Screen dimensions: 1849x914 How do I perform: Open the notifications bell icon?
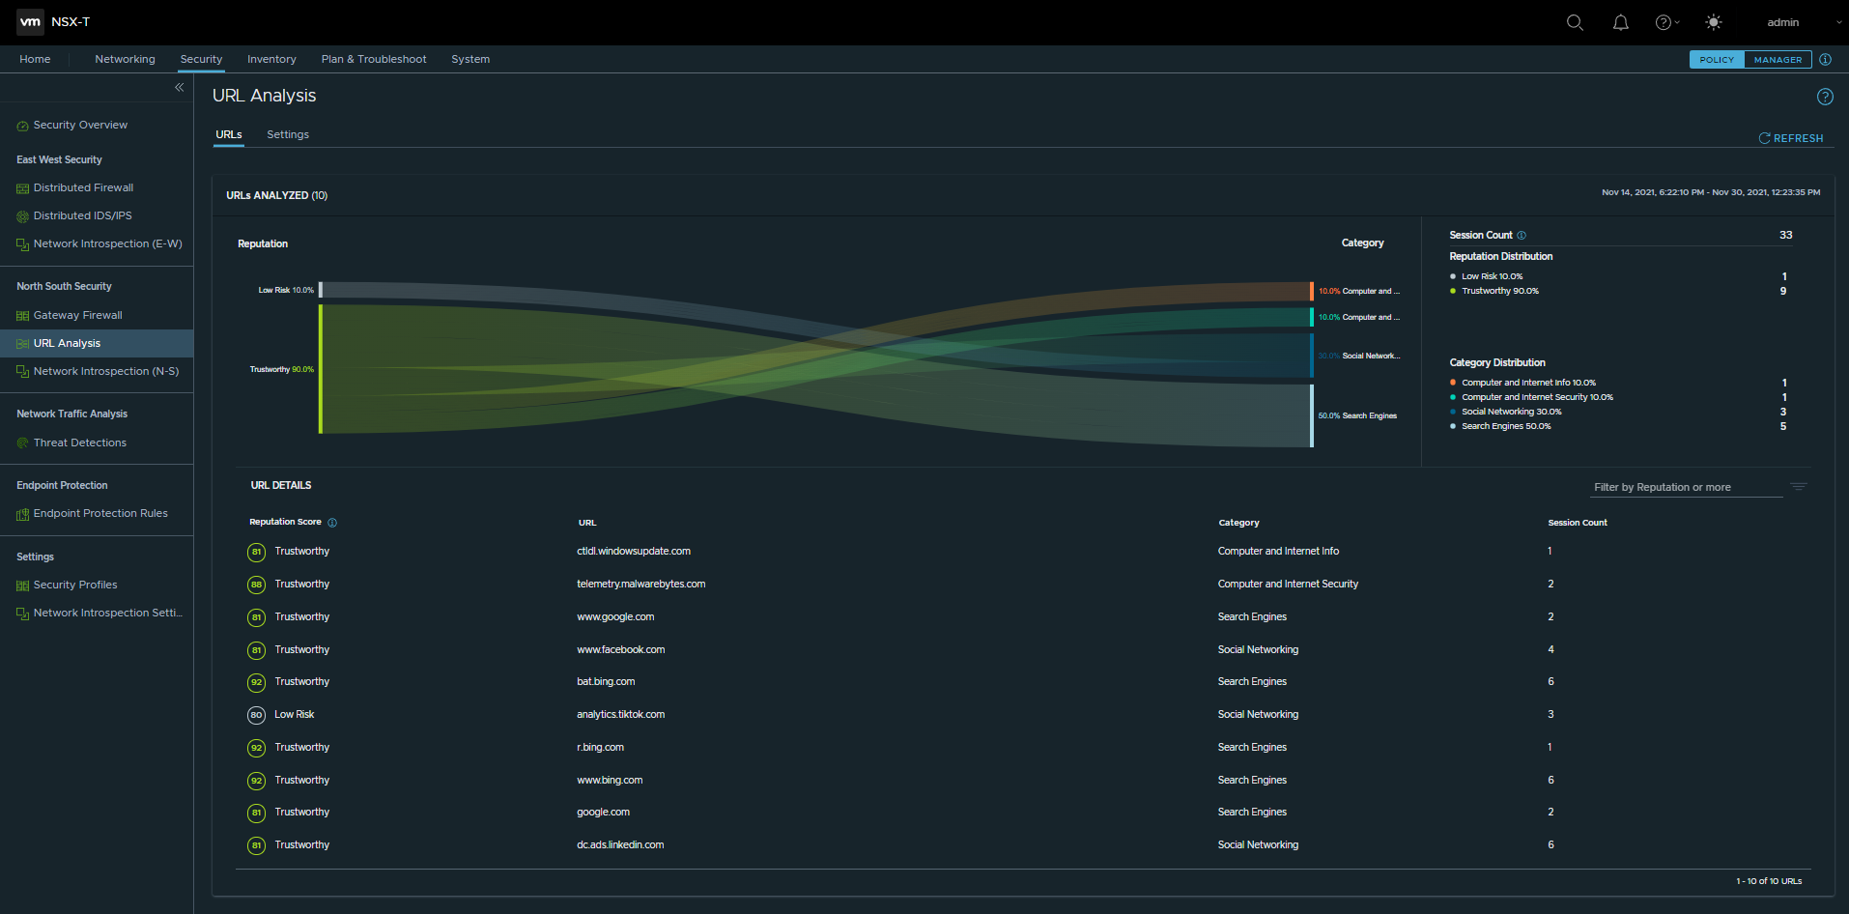(1621, 22)
